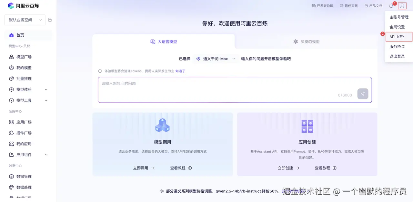Screen dimensions: 413x202
Task: Open the 产品文档 link text
Action: click(376, 6)
